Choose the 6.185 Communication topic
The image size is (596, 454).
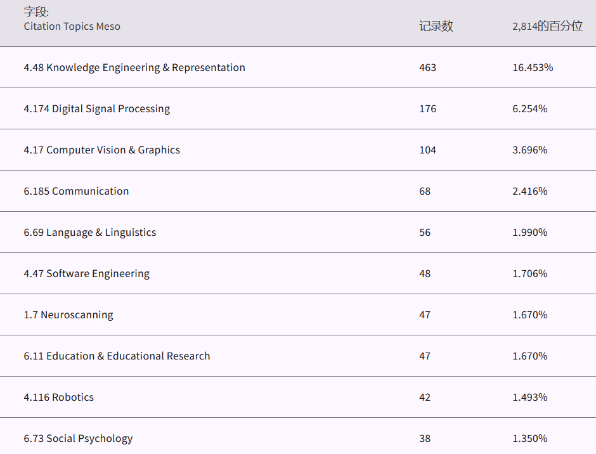coord(76,191)
